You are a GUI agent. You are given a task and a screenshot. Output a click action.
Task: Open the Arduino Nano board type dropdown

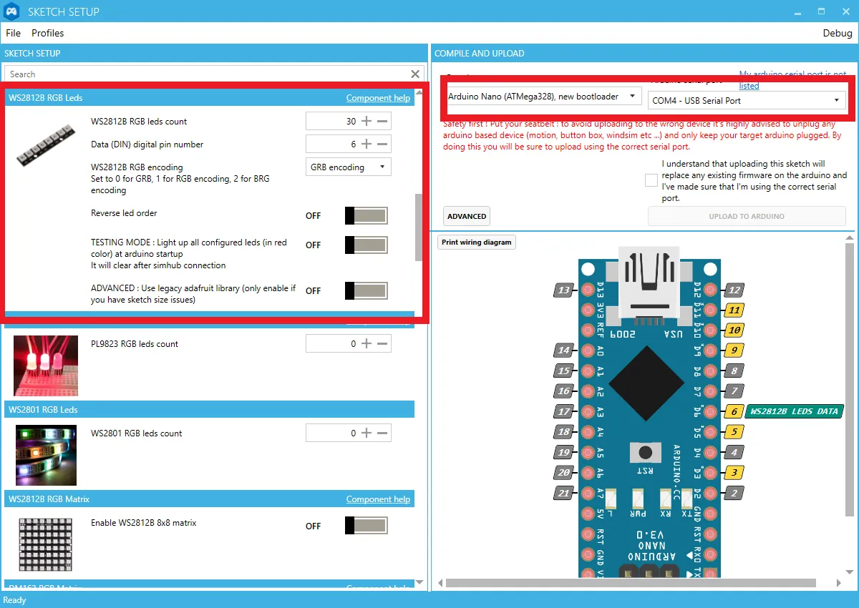tap(543, 97)
